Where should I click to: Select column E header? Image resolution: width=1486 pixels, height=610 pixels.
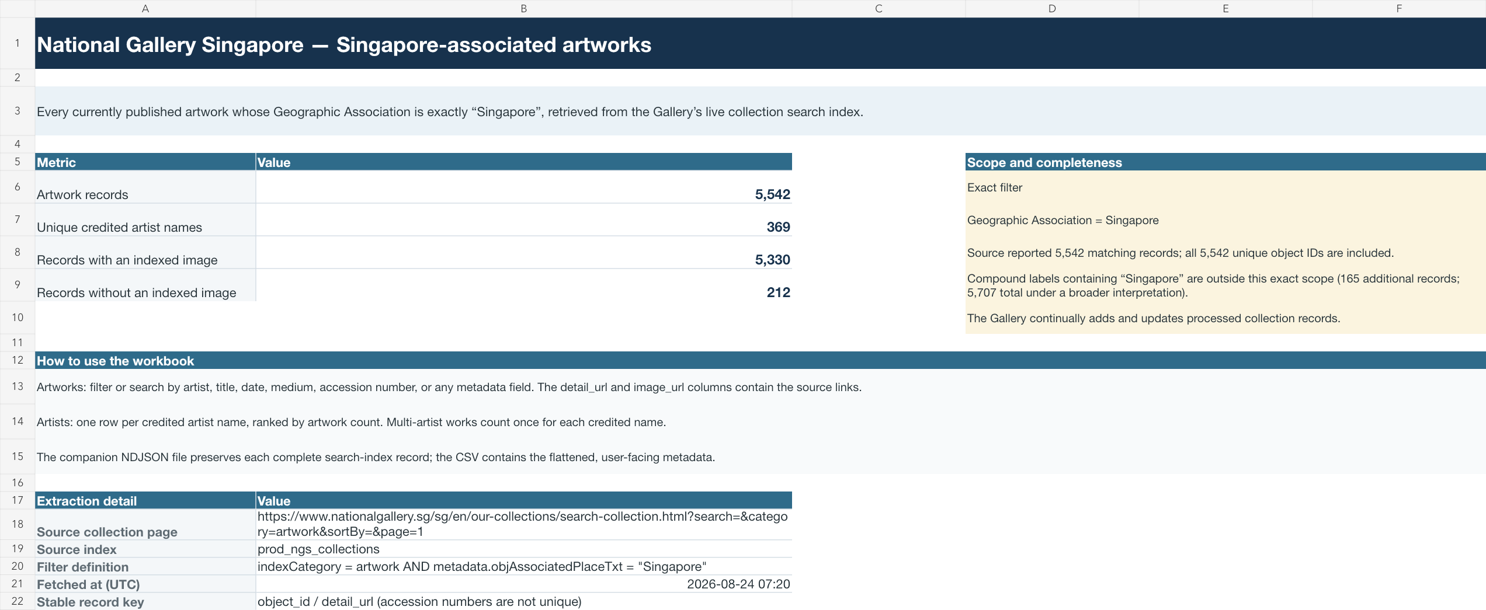pyautogui.click(x=1225, y=8)
